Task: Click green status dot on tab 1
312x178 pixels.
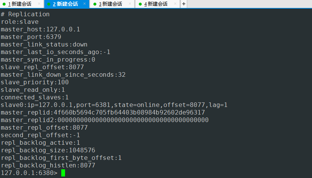Action: (4, 4)
